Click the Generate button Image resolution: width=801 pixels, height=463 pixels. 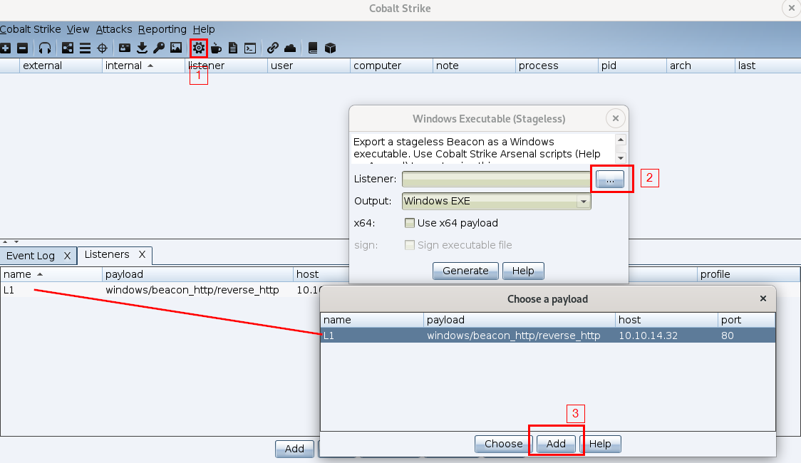click(x=465, y=271)
